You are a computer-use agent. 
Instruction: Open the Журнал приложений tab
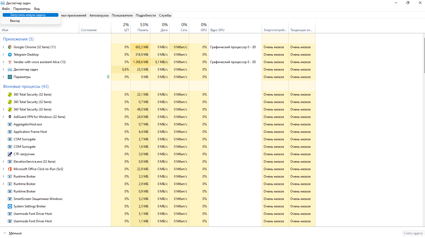(x=74, y=15)
